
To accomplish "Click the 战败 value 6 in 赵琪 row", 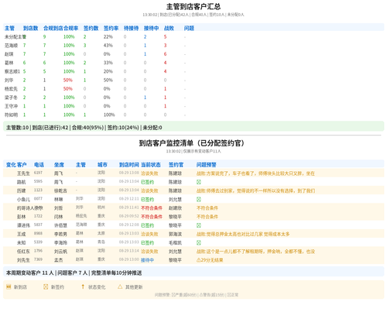I will (165, 54).
